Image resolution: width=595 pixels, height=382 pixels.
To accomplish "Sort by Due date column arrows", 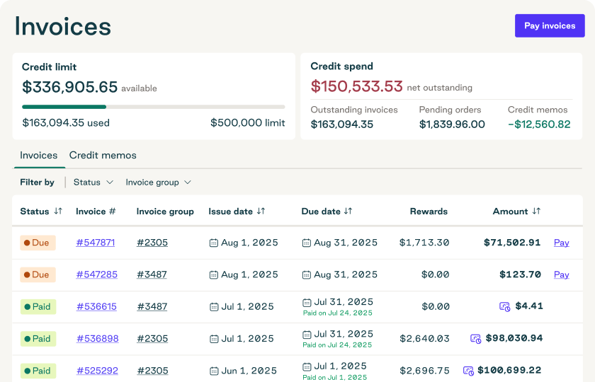I will (348, 211).
